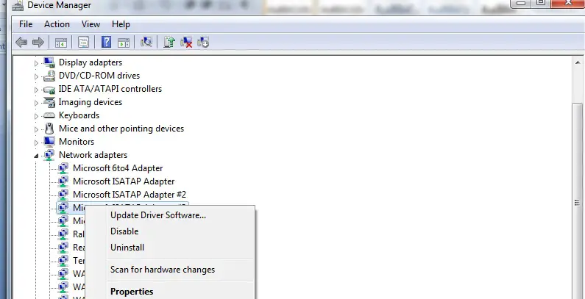Choose Update Driver Software... from context menu
The height and width of the screenshot is (299, 585).
170,215
